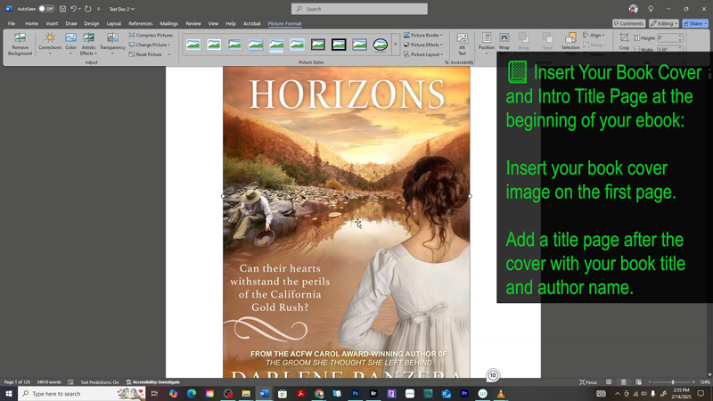Click the Comments button
The image size is (713, 401).
[x=628, y=23]
